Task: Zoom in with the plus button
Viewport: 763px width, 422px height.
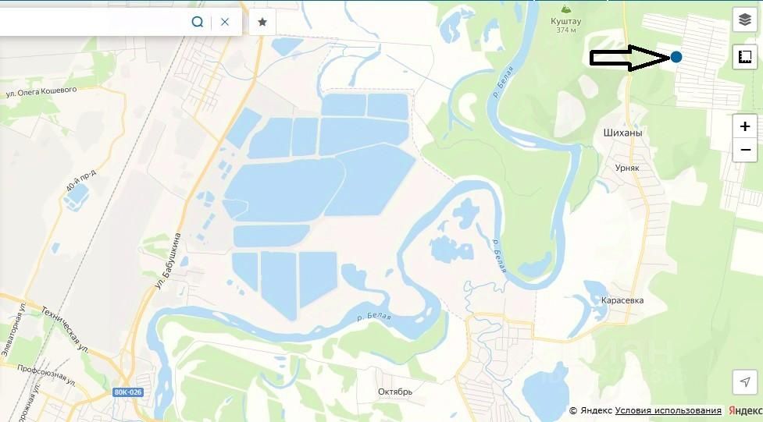Action: (x=744, y=126)
